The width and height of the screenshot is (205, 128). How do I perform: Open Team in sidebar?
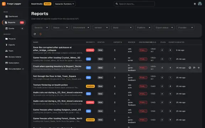point(14,51)
